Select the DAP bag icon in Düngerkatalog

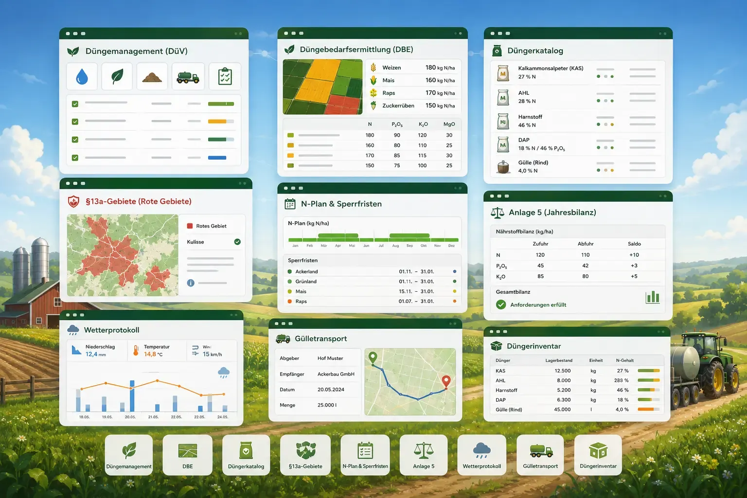[x=503, y=144]
